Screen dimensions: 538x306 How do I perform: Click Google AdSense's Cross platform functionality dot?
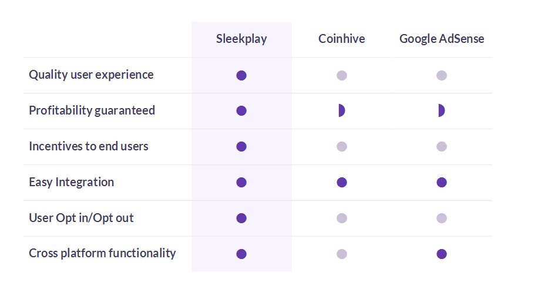[x=442, y=254]
